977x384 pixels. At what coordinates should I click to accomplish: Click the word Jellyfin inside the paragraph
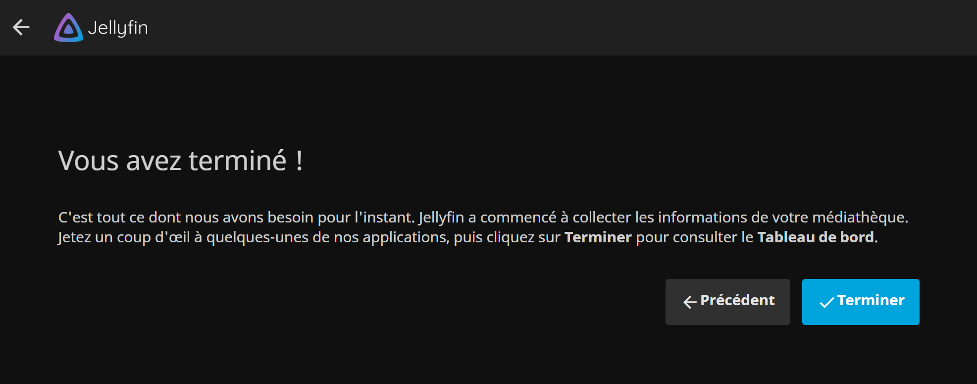pyautogui.click(x=441, y=217)
